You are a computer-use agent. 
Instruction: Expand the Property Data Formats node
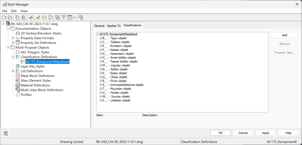13,38
